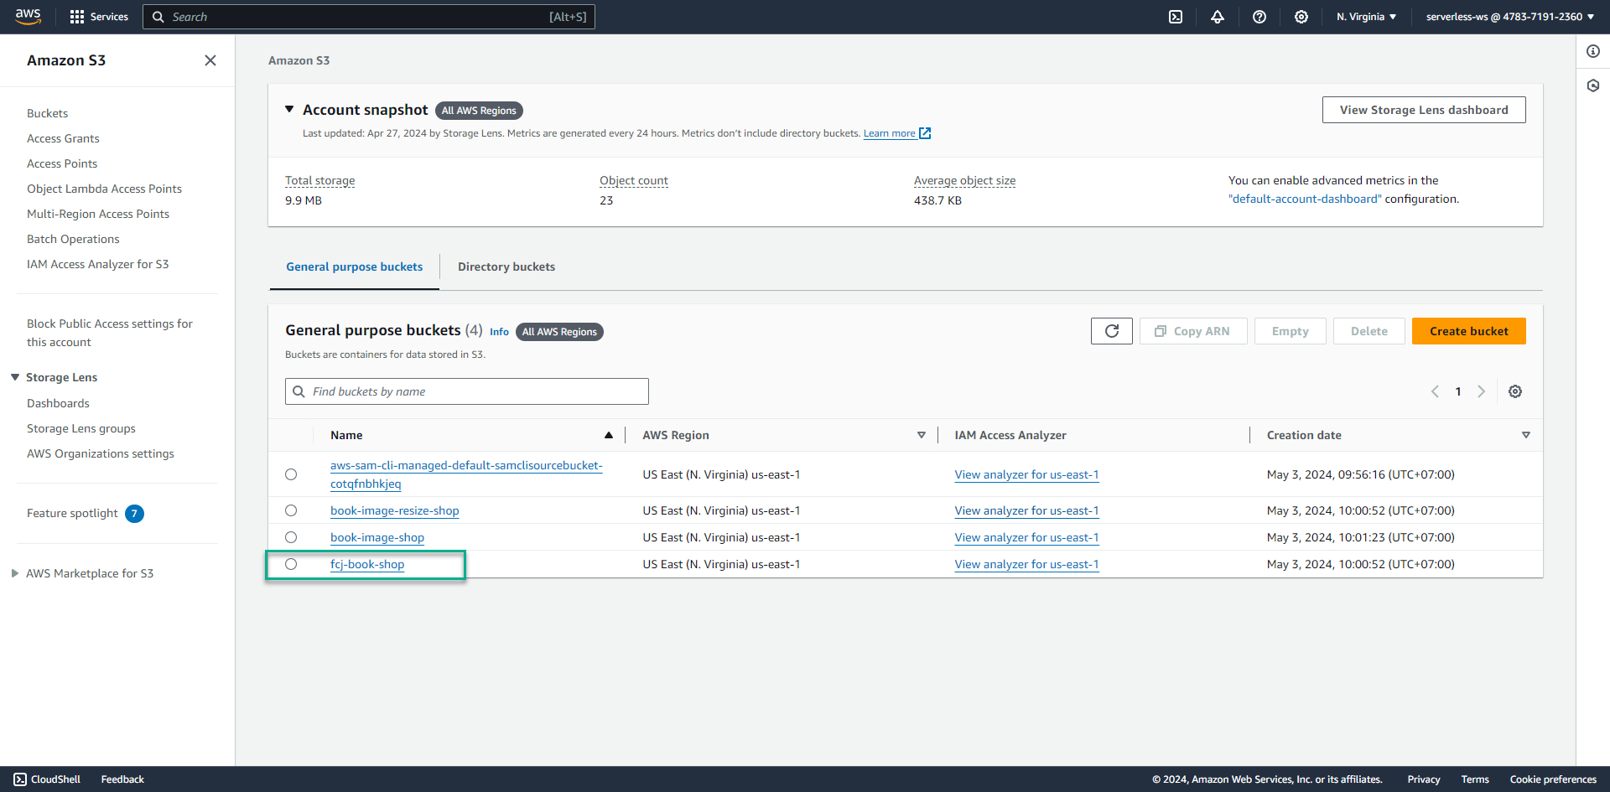Open the hexagon icon below info icon
This screenshot has width=1610, height=792.
(x=1593, y=85)
